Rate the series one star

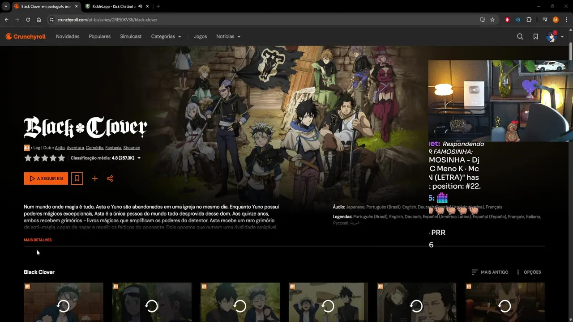pos(28,158)
